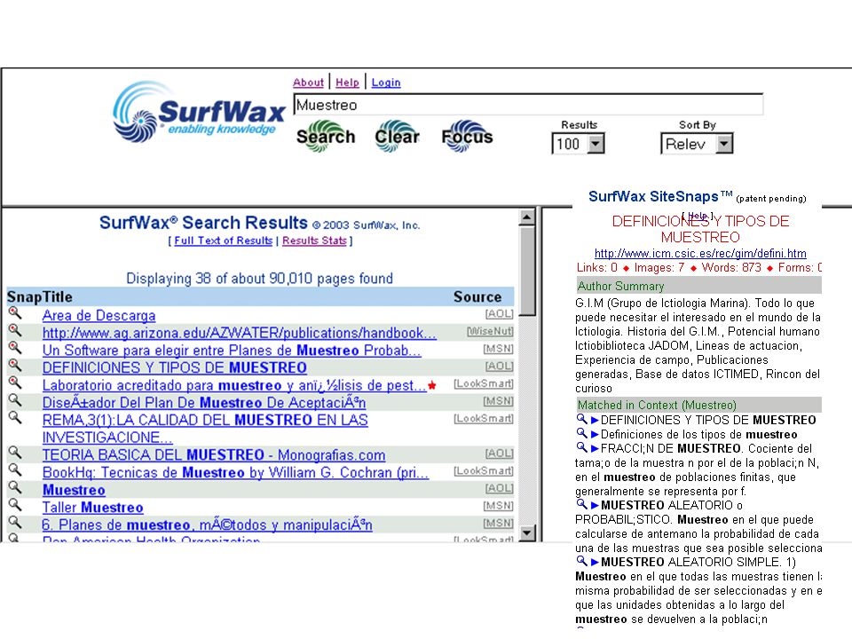Open the Taller Muestreo result
The image size is (852, 639).
[93, 507]
